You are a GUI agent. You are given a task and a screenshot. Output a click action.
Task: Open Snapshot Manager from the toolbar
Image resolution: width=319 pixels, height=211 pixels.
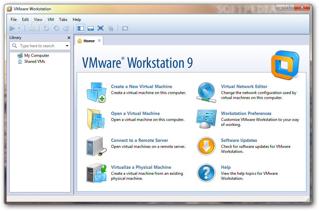66,28
